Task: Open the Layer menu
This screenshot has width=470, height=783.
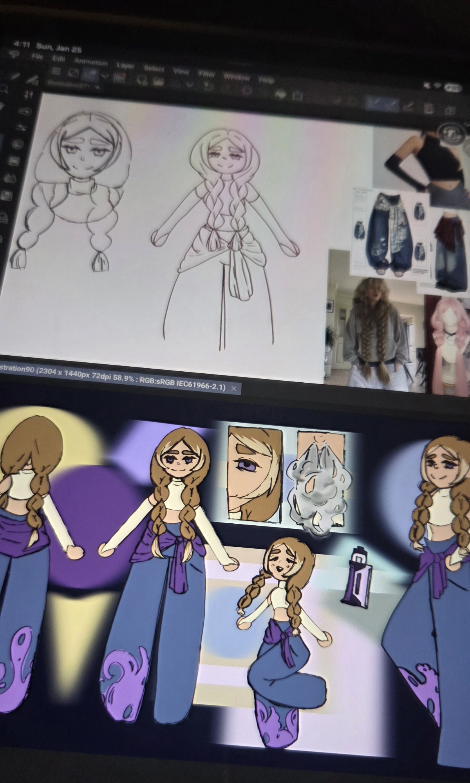Action: (x=125, y=66)
